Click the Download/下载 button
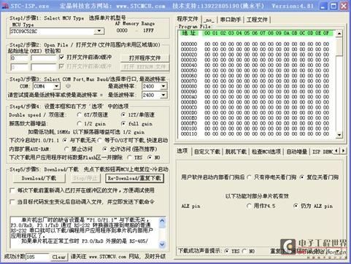The image size is (351, 264). click(39, 178)
